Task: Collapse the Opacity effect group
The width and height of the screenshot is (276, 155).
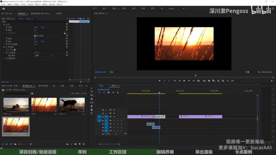Action: coord(2,47)
